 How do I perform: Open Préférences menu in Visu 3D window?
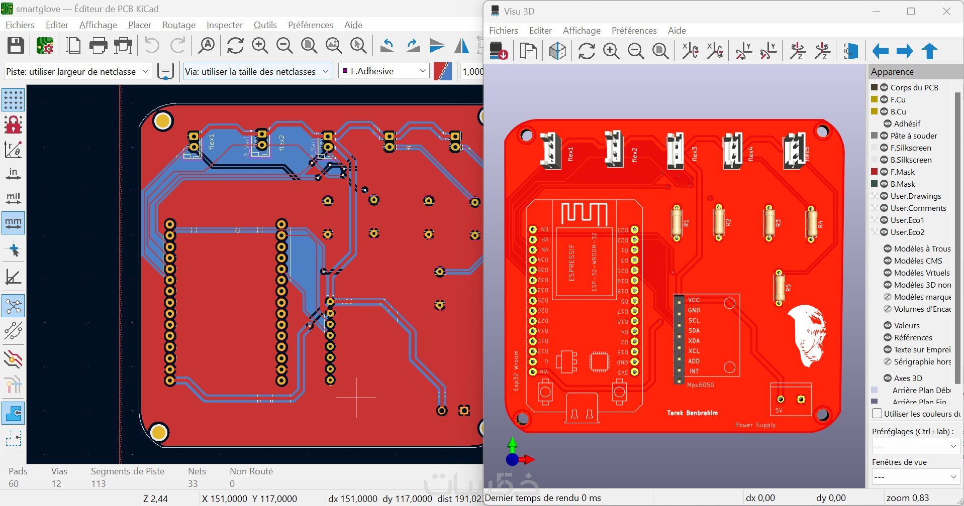[x=634, y=31]
